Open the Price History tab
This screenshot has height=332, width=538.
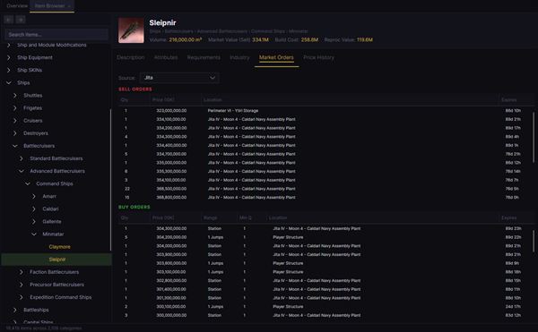click(x=318, y=57)
